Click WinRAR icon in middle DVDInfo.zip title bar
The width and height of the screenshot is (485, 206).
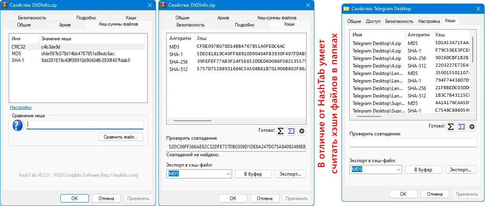click(x=163, y=5)
